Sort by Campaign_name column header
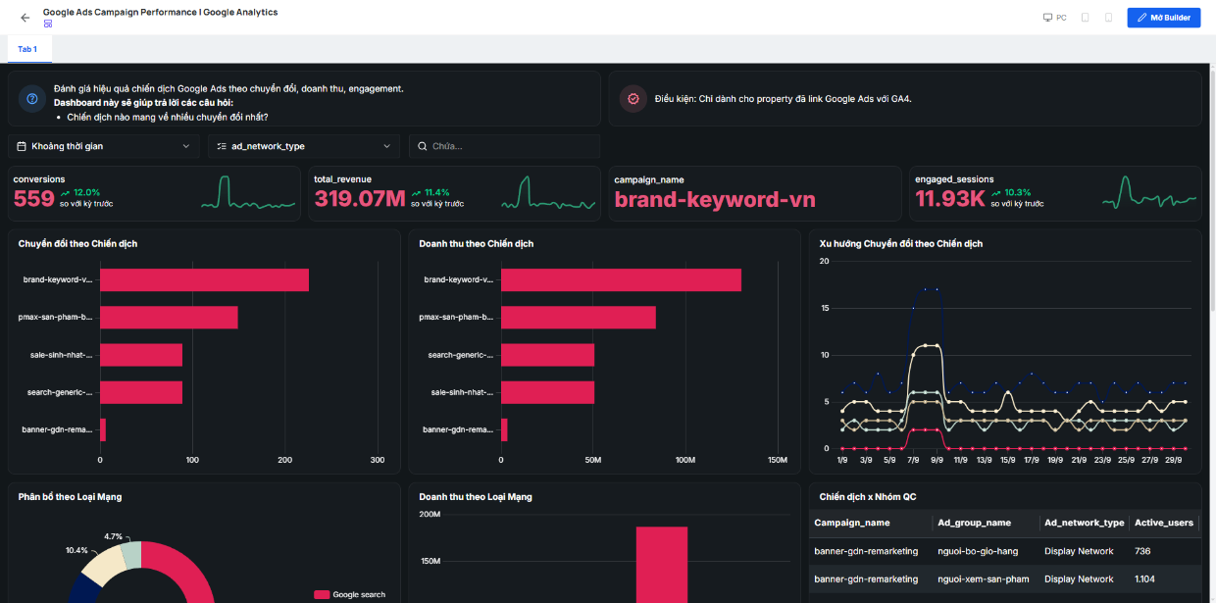This screenshot has height=603, width=1216. (852, 523)
